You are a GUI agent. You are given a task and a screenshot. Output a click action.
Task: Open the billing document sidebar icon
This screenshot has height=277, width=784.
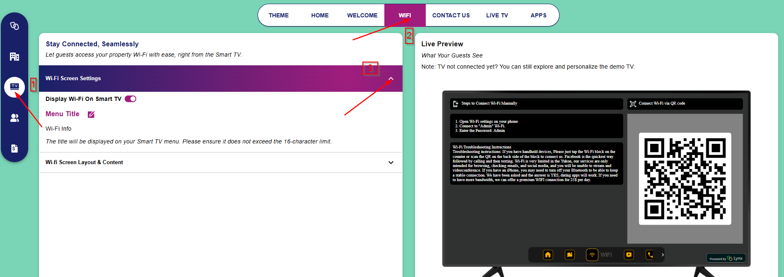click(x=14, y=148)
